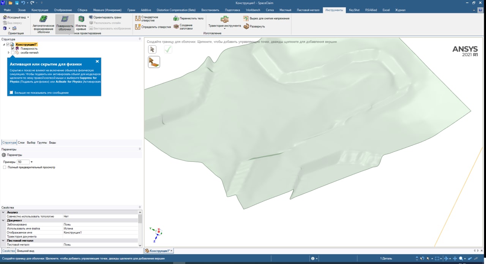The width and height of the screenshot is (486, 264).
Task: Collapse the Анализ properties section
Action: click(x=3, y=212)
